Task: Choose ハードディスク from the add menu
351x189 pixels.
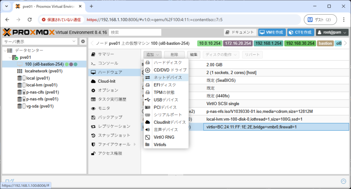Action: [166, 63]
